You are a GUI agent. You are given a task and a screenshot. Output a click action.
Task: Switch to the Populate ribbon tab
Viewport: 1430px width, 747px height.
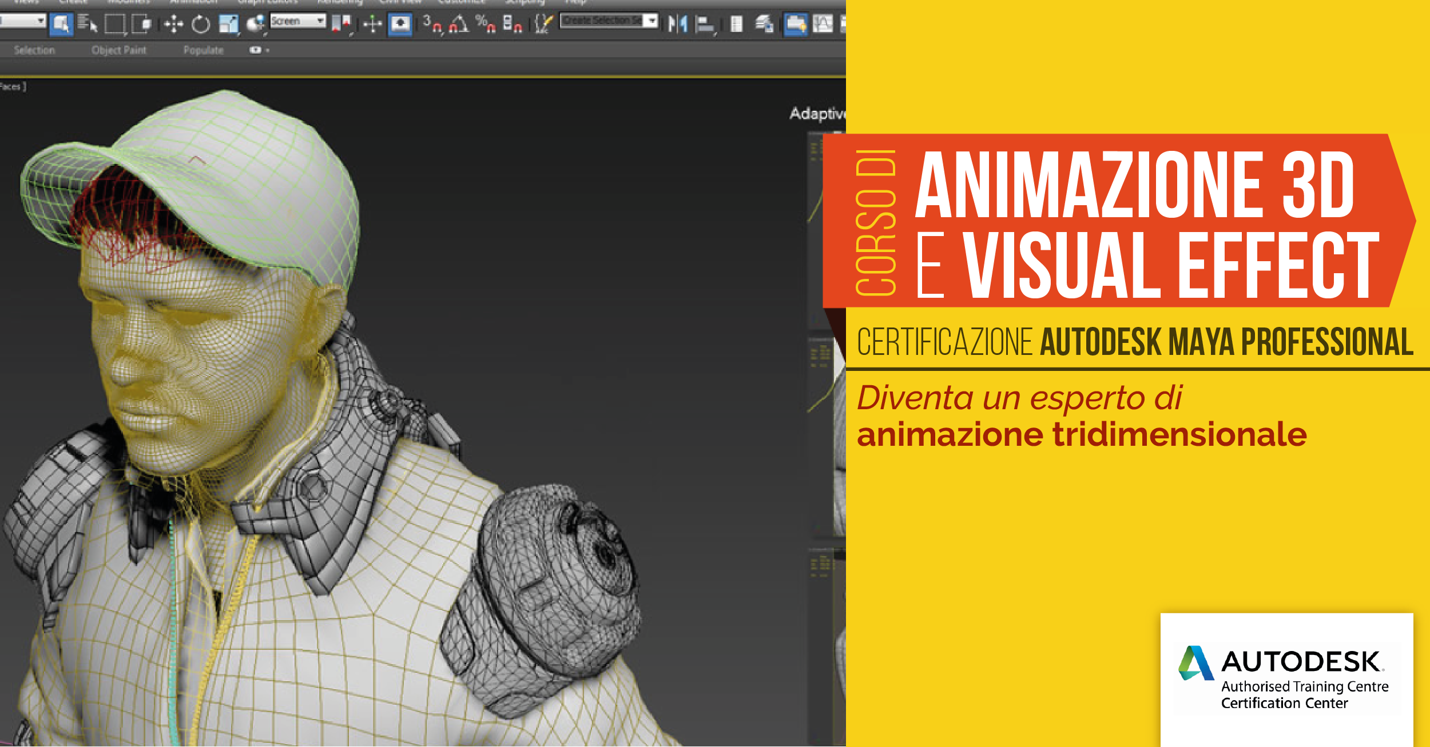(203, 50)
